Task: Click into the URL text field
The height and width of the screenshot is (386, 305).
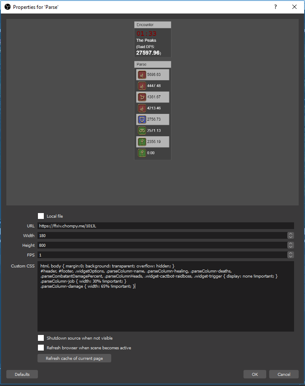Action: click(165, 226)
